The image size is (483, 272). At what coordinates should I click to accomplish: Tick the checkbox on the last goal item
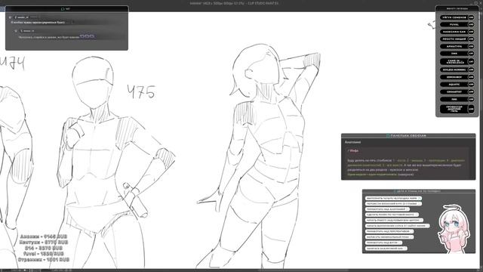pos(405,249)
